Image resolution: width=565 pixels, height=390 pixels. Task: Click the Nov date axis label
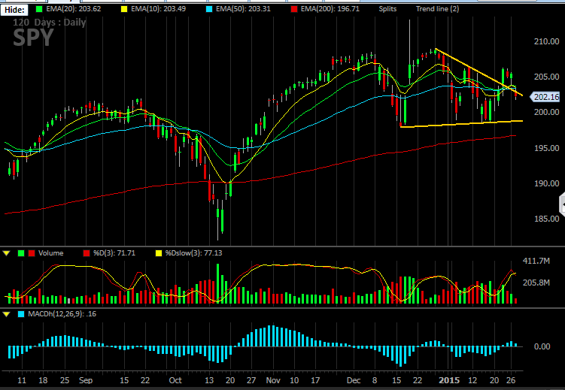(273, 381)
